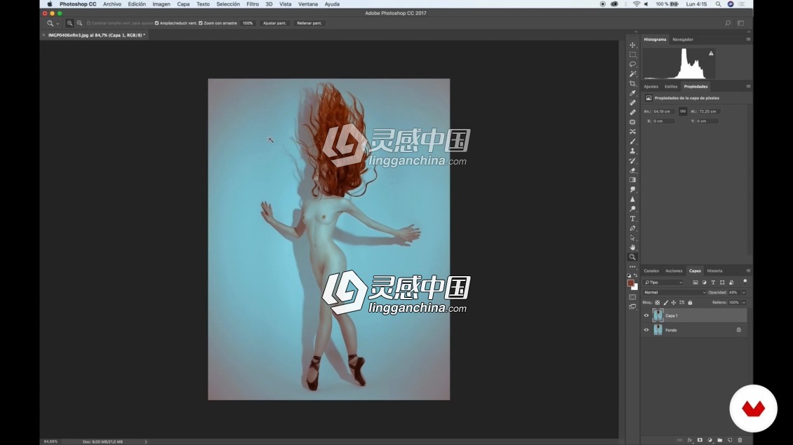Image resolution: width=793 pixels, height=445 pixels.
Task: Select the Pen tool
Action: pyautogui.click(x=632, y=228)
